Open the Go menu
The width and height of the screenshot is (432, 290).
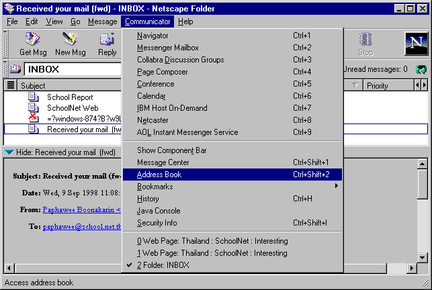[x=75, y=21]
